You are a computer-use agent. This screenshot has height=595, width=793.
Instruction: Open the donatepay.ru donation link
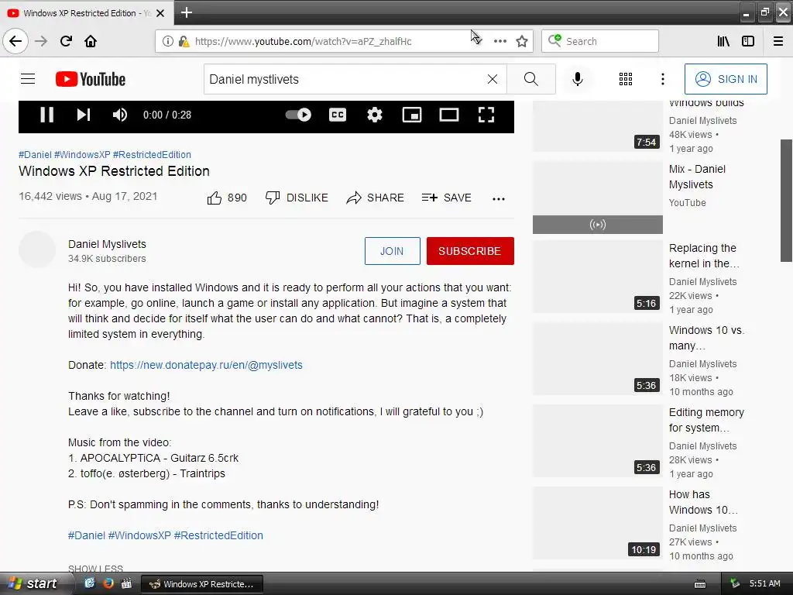[206, 365]
